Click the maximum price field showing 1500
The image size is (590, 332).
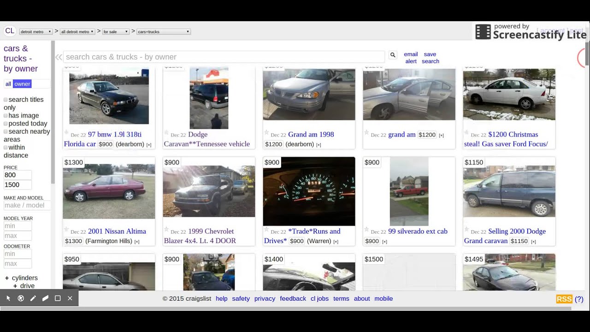(18, 185)
